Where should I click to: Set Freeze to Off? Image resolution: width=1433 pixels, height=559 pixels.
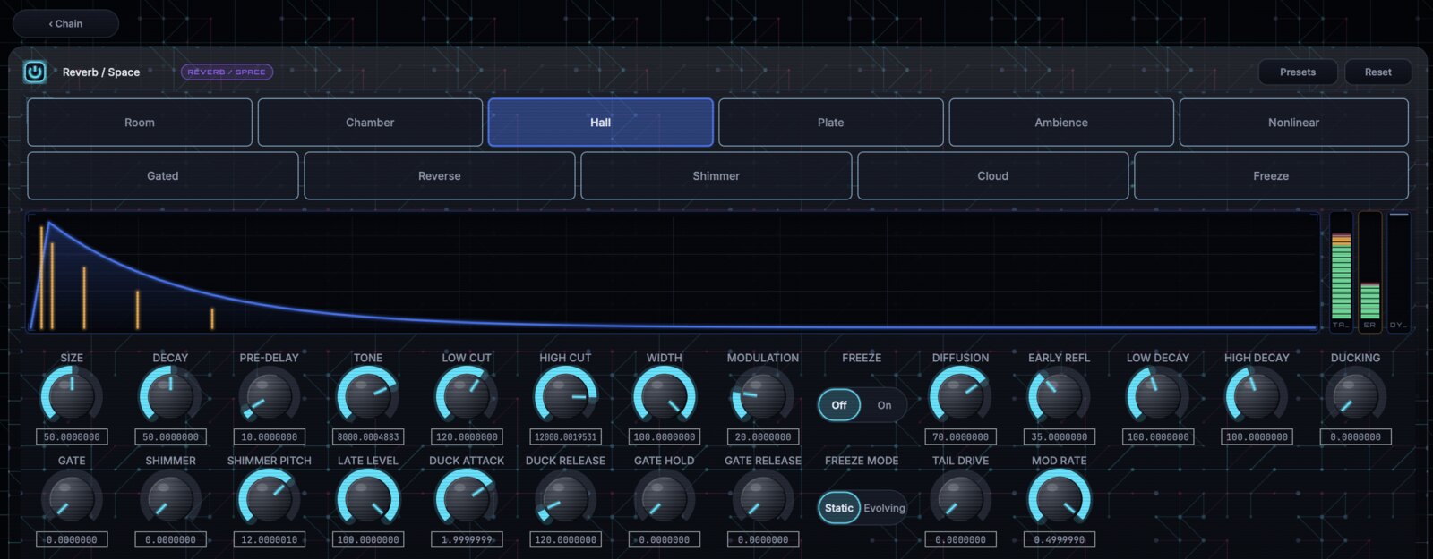839,405
